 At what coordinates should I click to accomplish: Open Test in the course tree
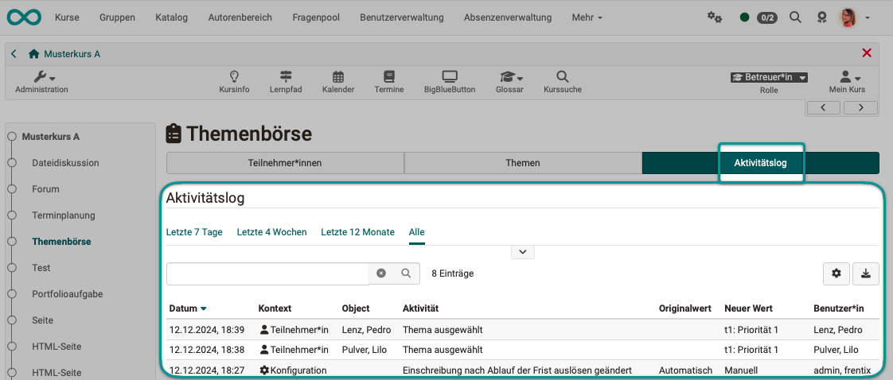[x=41, y=268]
